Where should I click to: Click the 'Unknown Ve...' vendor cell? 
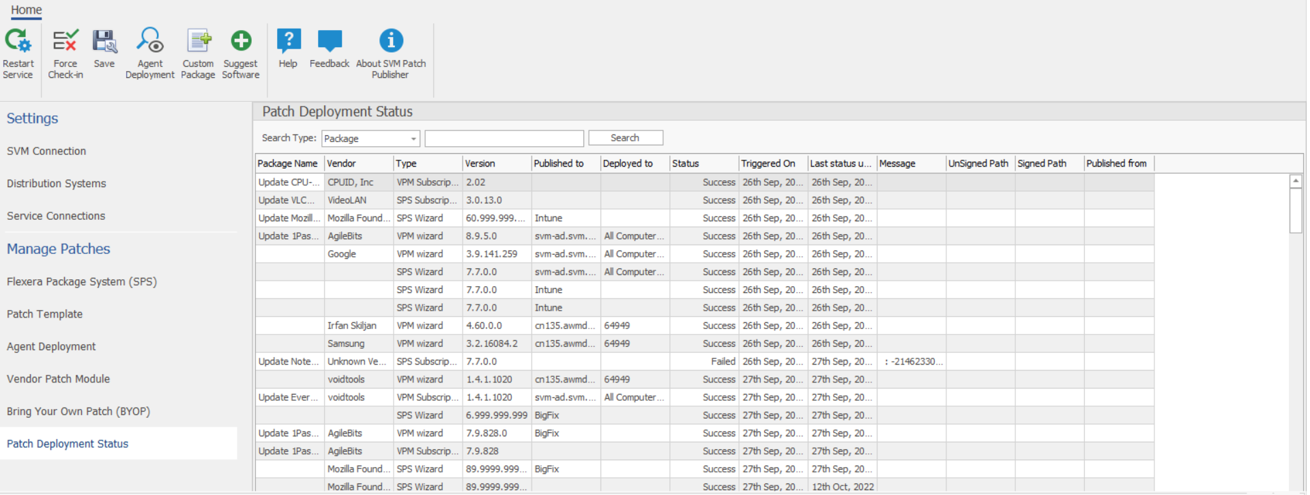(x=360, y=361)
